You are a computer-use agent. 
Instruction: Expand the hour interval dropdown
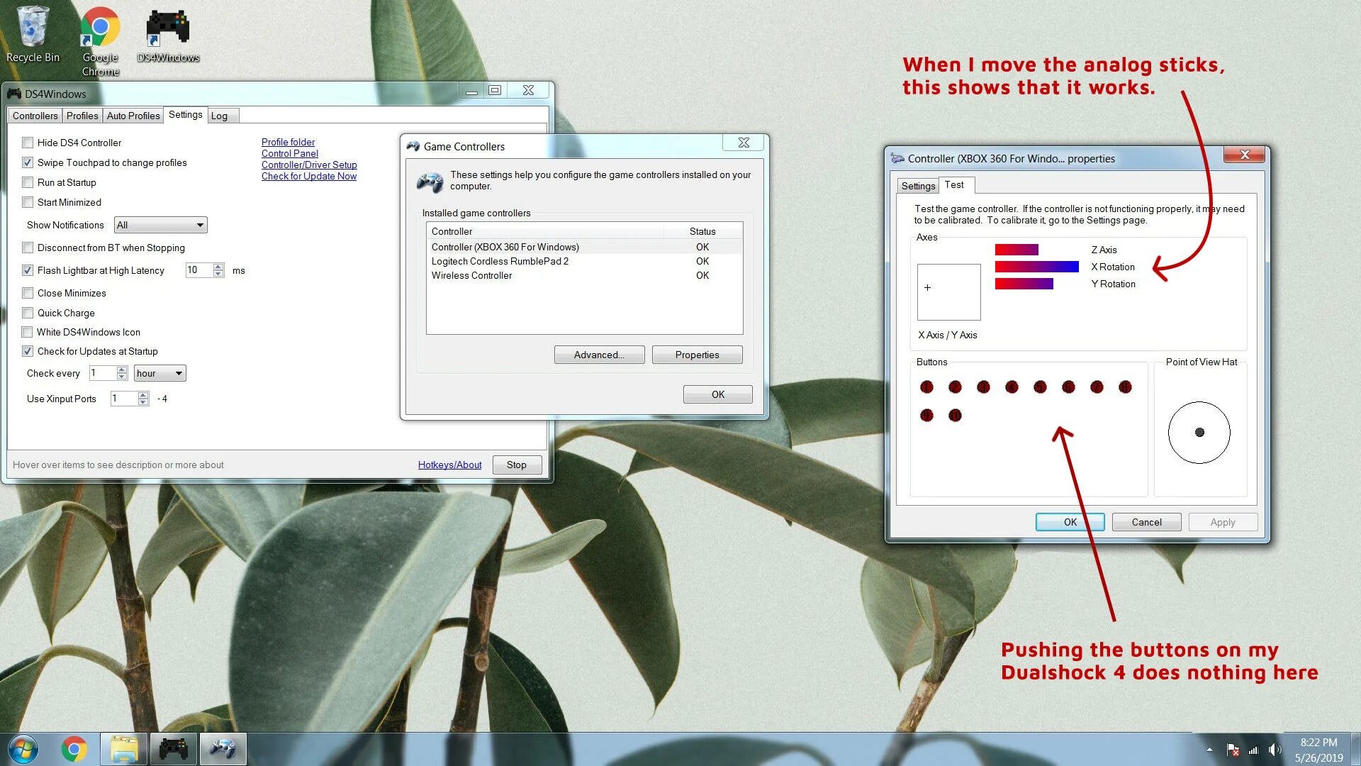159,373
